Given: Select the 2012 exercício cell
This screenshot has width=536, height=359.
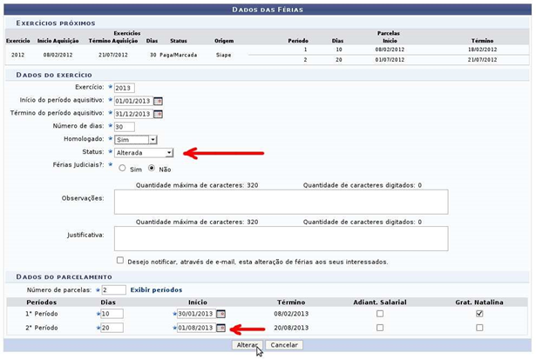Looking at the screenshot, I should [x=17, y=55].
